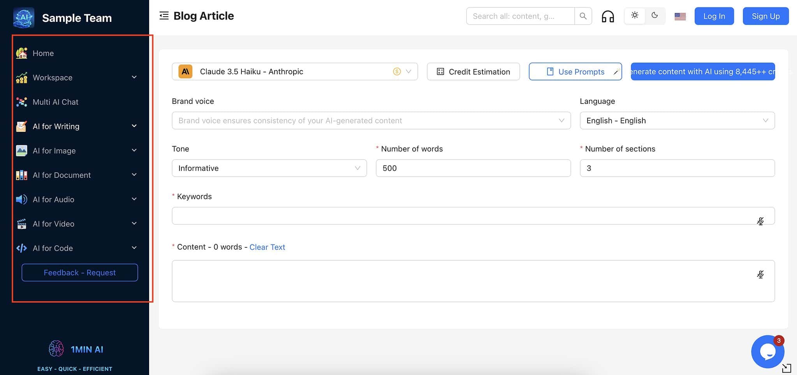Click the search magnifier icon
This screenshot has height=375, width=797.
(583, 16)
